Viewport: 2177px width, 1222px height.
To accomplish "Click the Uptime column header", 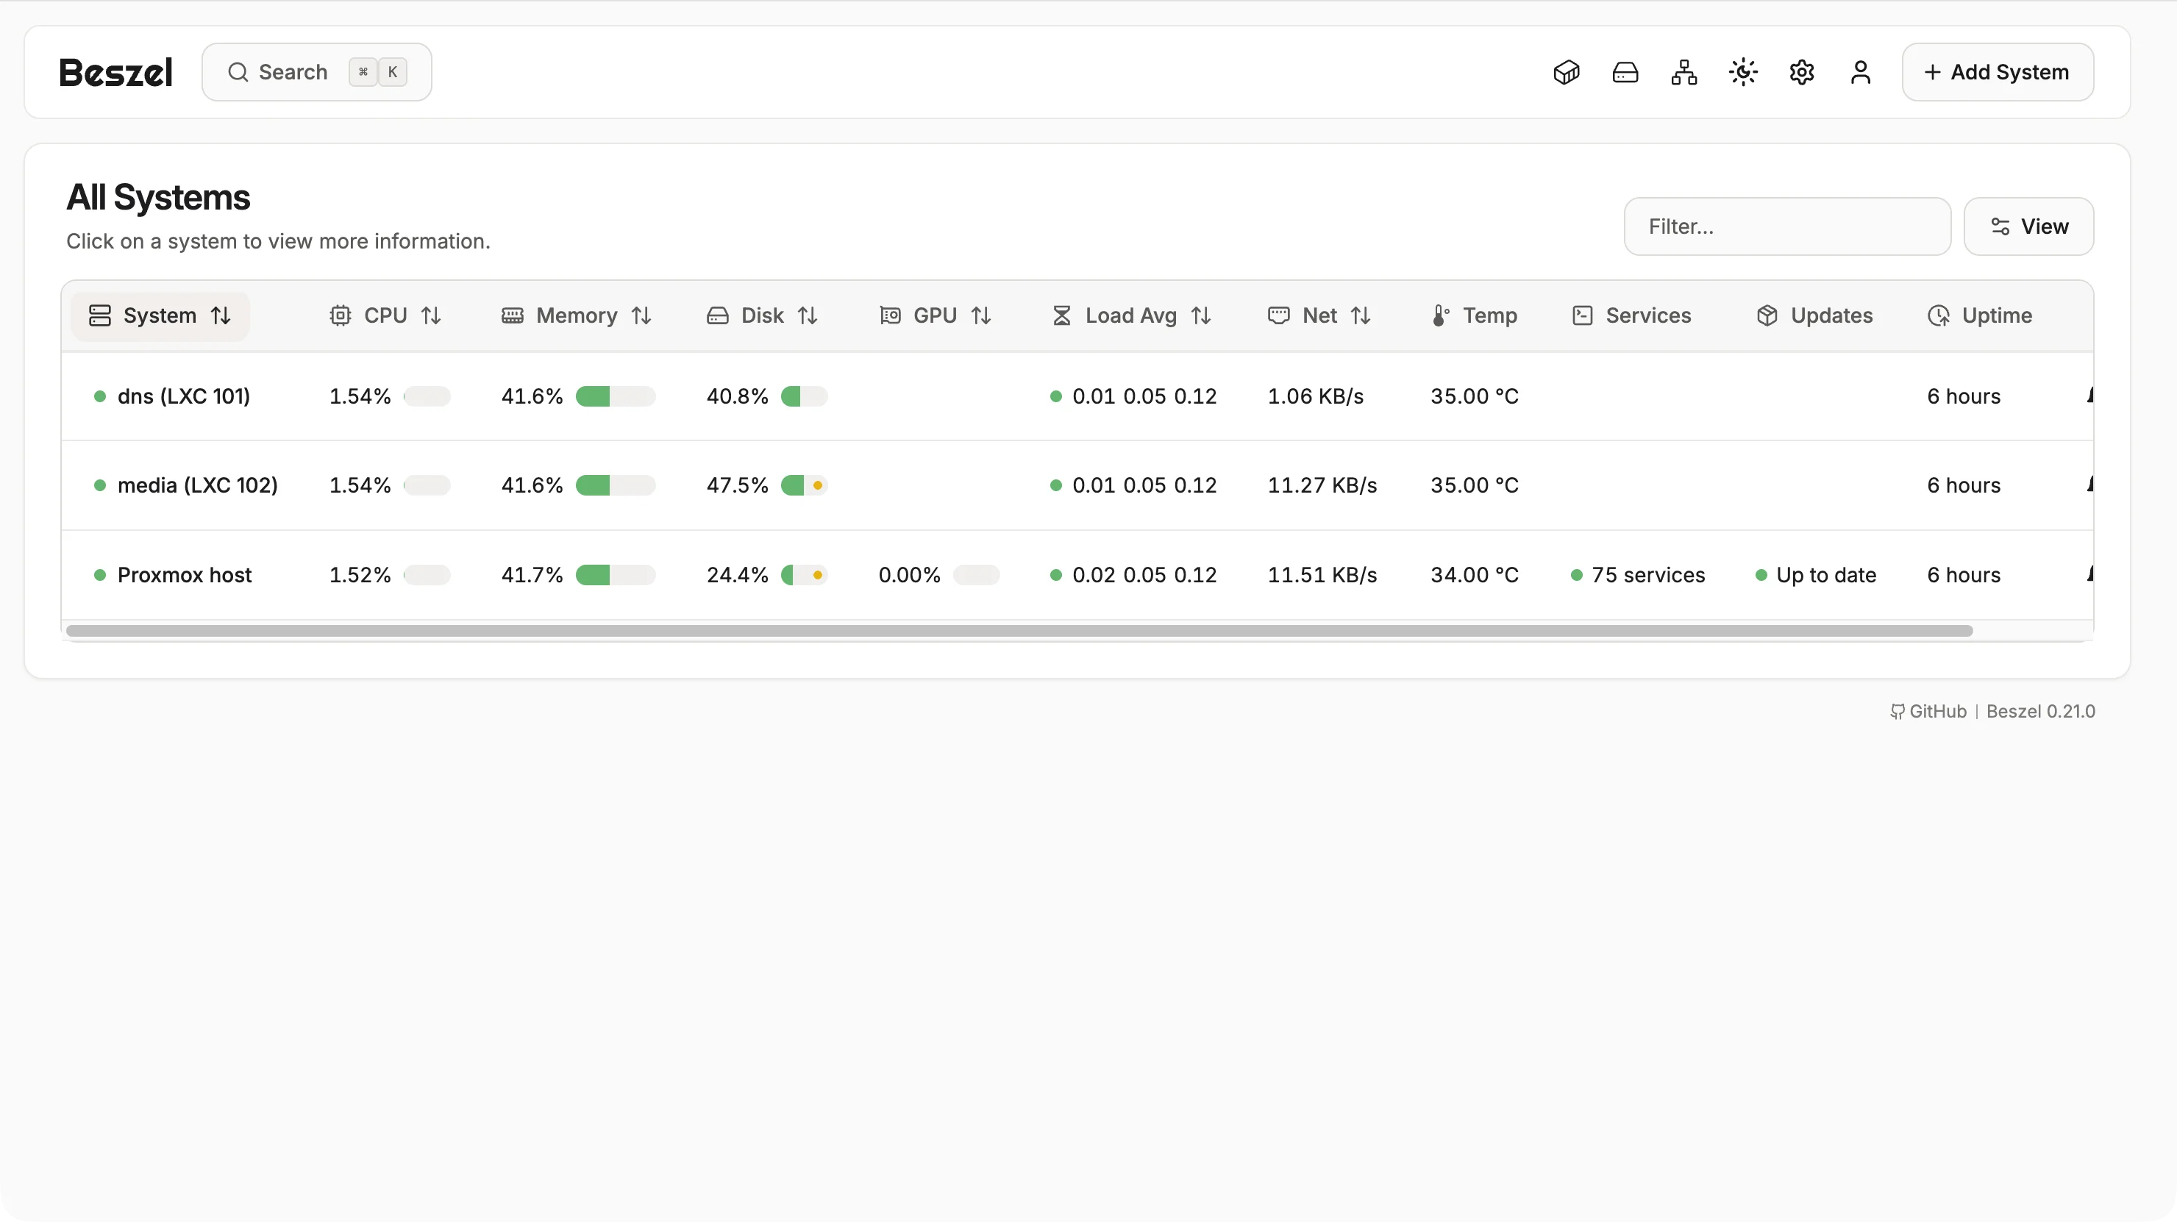I will pos(1980,316).
